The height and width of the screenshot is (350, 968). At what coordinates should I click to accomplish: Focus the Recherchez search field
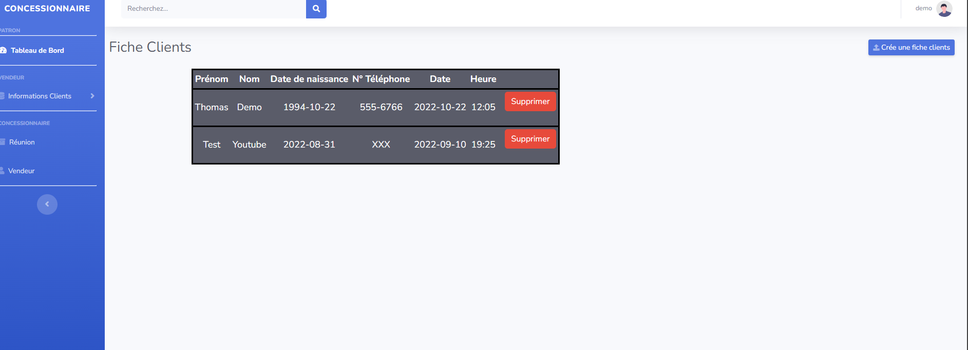coord(214,9)
